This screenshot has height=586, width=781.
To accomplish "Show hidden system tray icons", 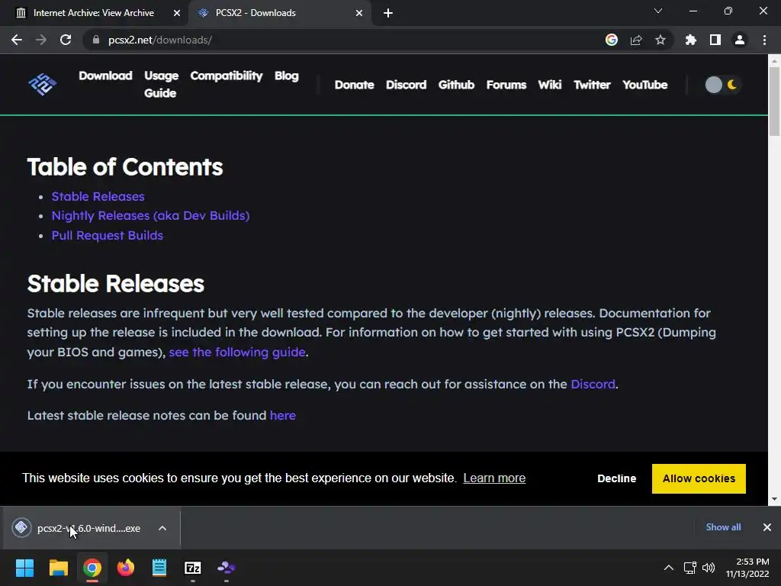I will coord(669,568).
